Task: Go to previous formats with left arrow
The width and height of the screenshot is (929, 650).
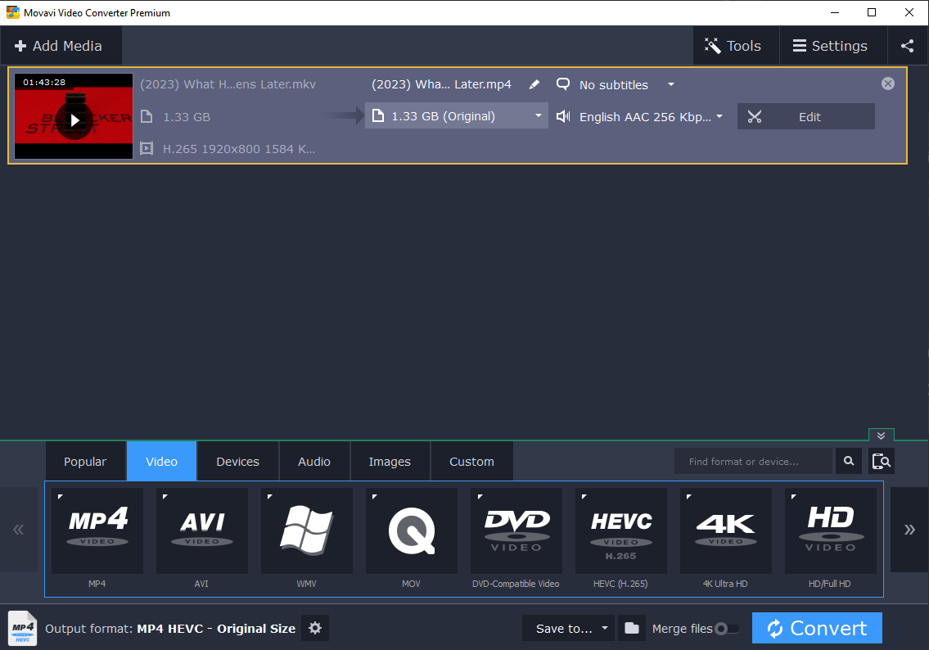Action: tap(18, 530)
